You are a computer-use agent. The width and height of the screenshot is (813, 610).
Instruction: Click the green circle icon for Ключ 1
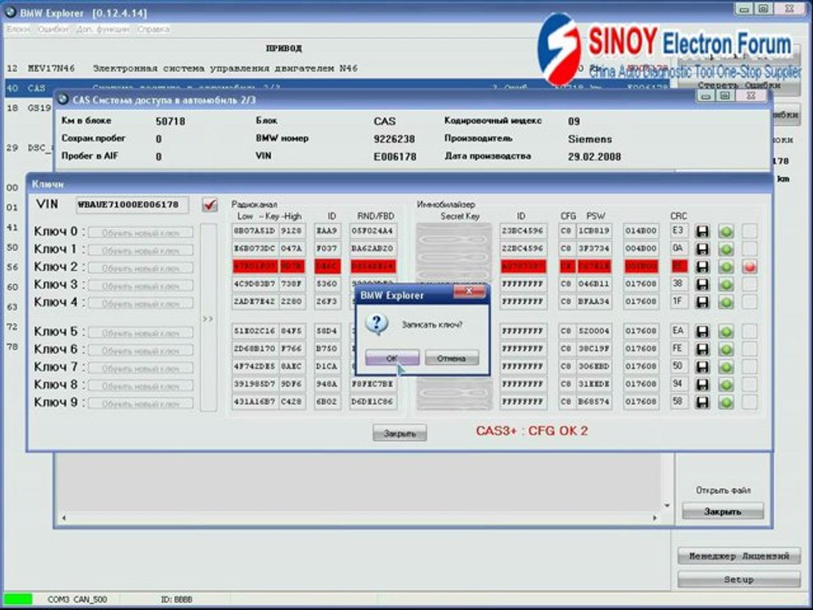click(726, 249)
